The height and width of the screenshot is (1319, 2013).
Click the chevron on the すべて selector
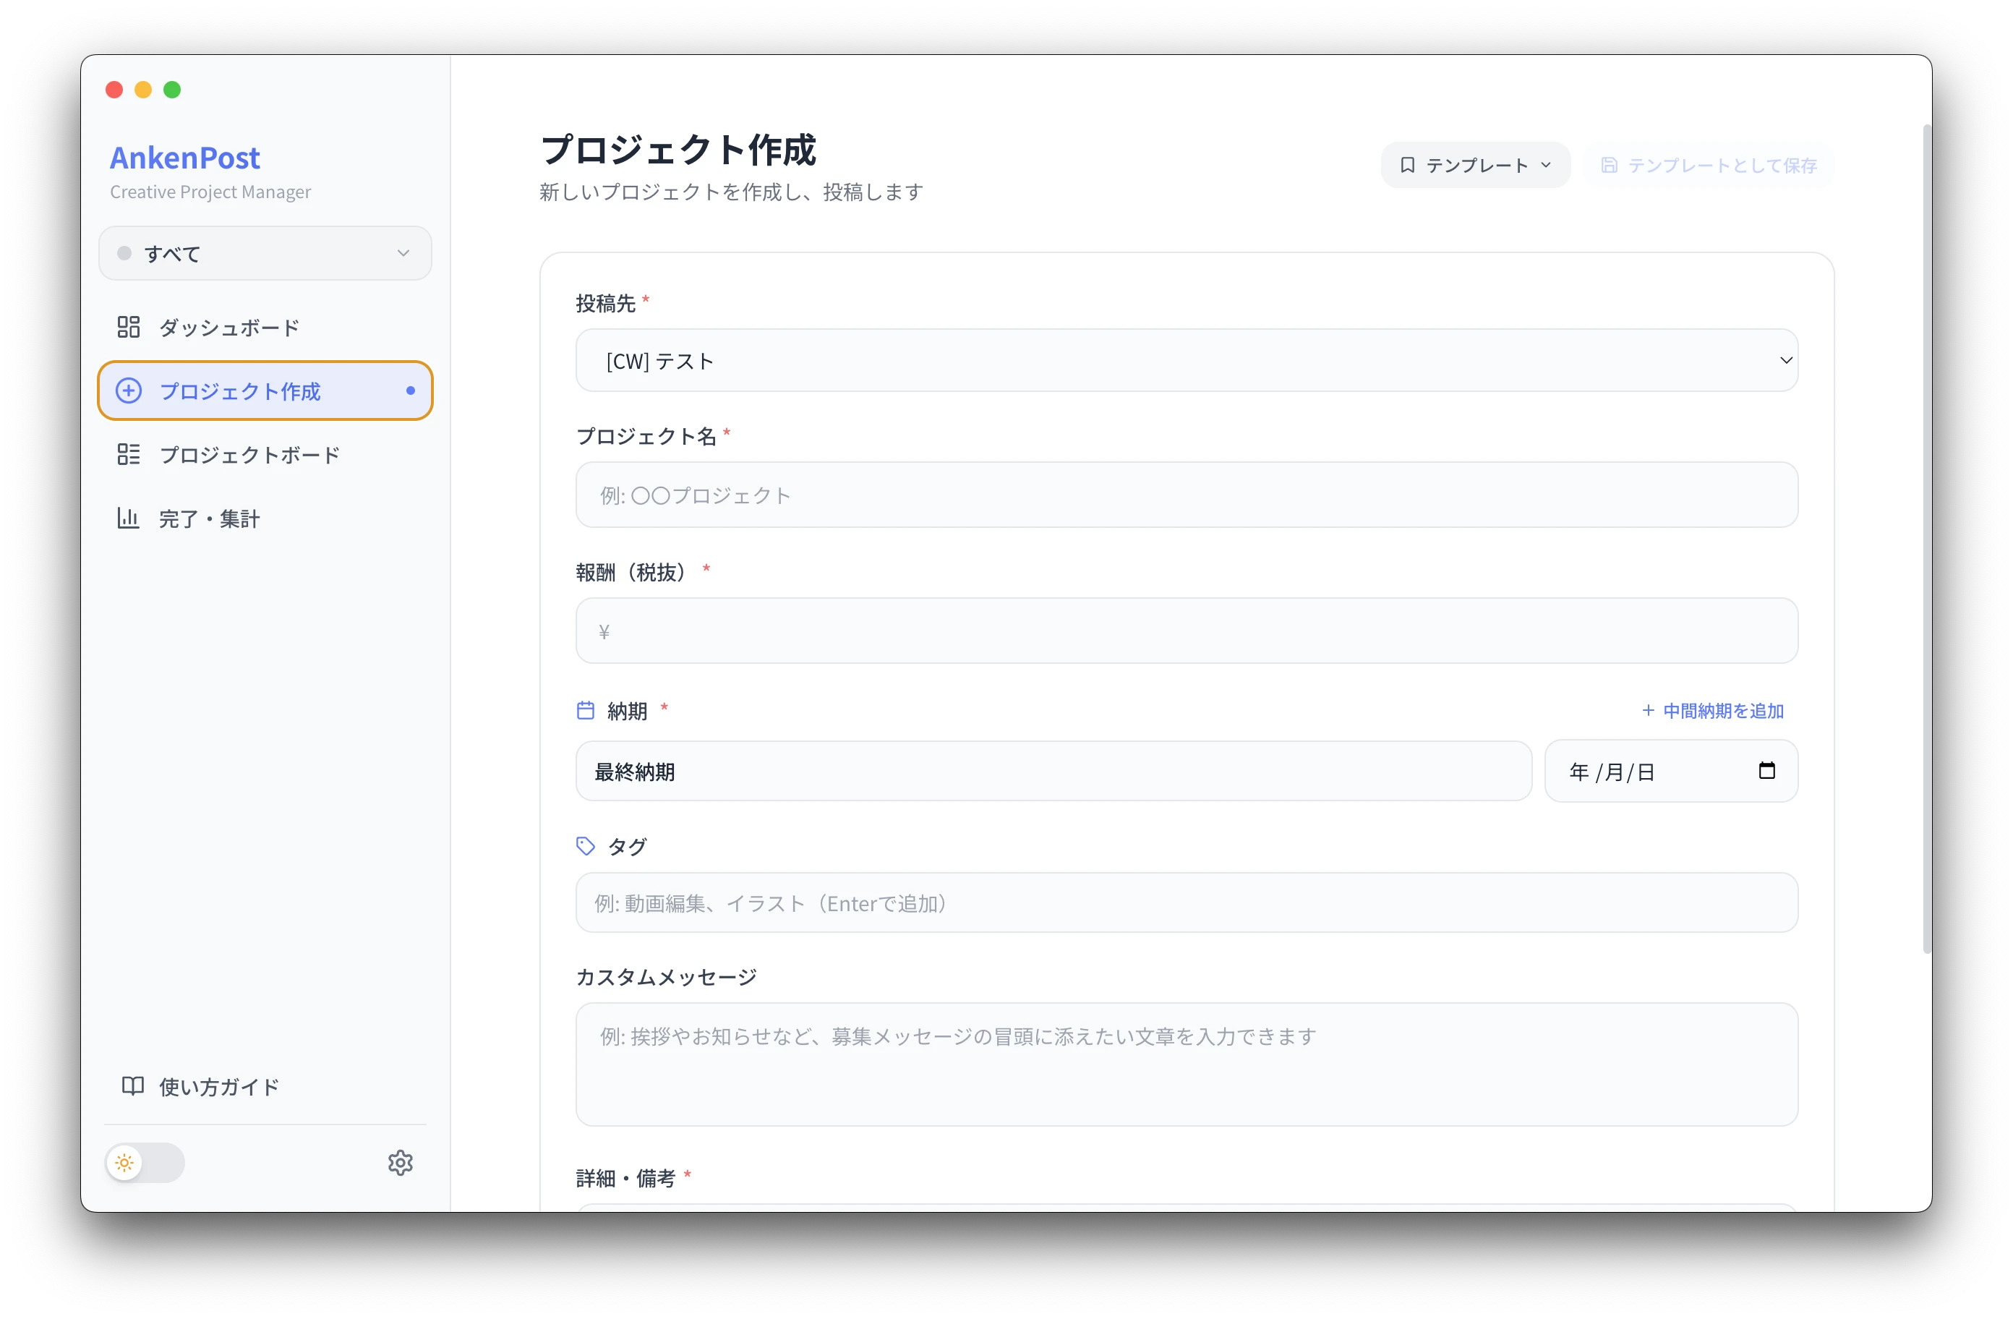click(x=403, y=253)
